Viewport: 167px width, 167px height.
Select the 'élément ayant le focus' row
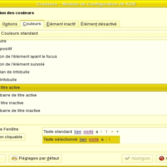pos(83,56)
